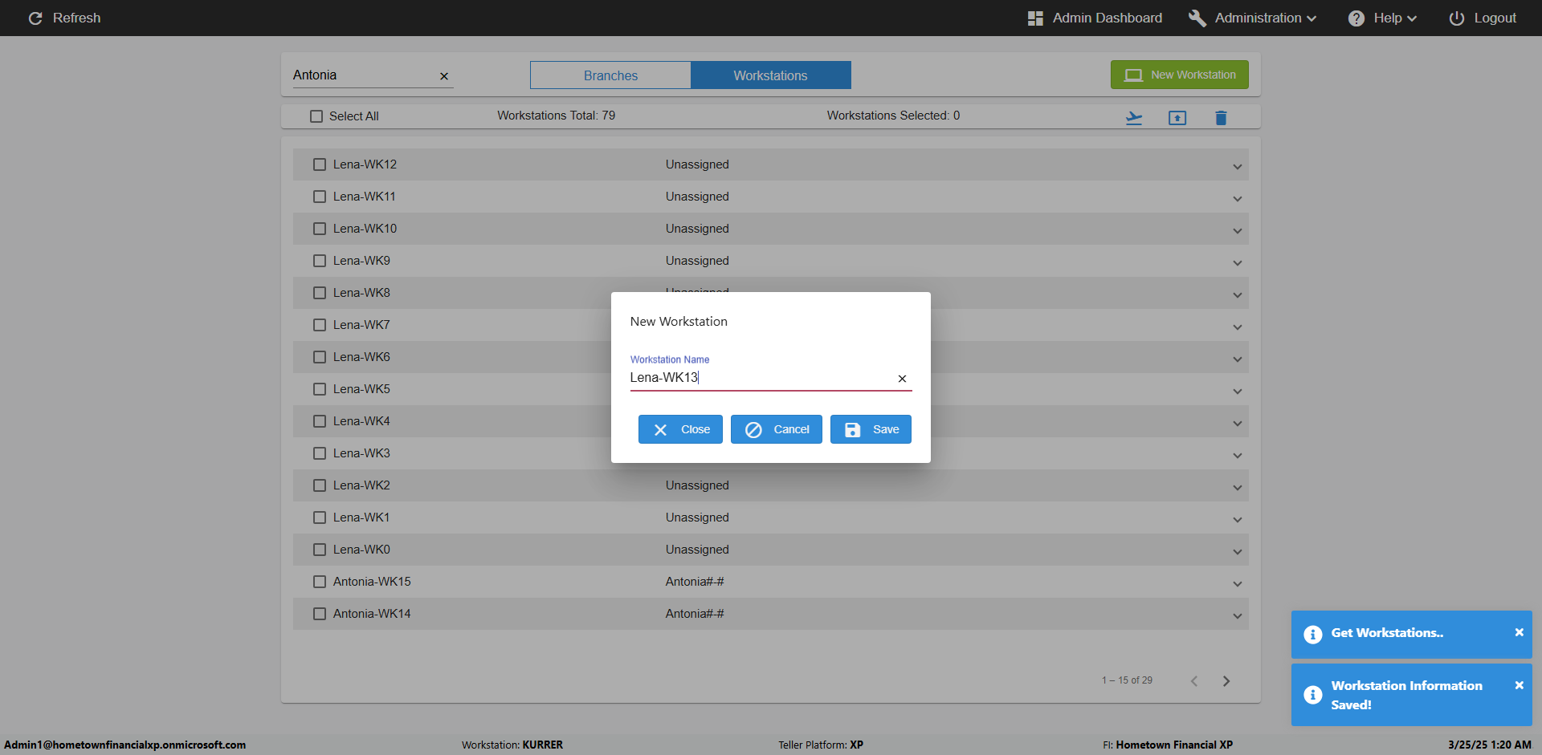The height and width of the screenshot is (755, 1542).
Task: Expand the Lena-WK1 row chevron
Action: [1238, 520]
